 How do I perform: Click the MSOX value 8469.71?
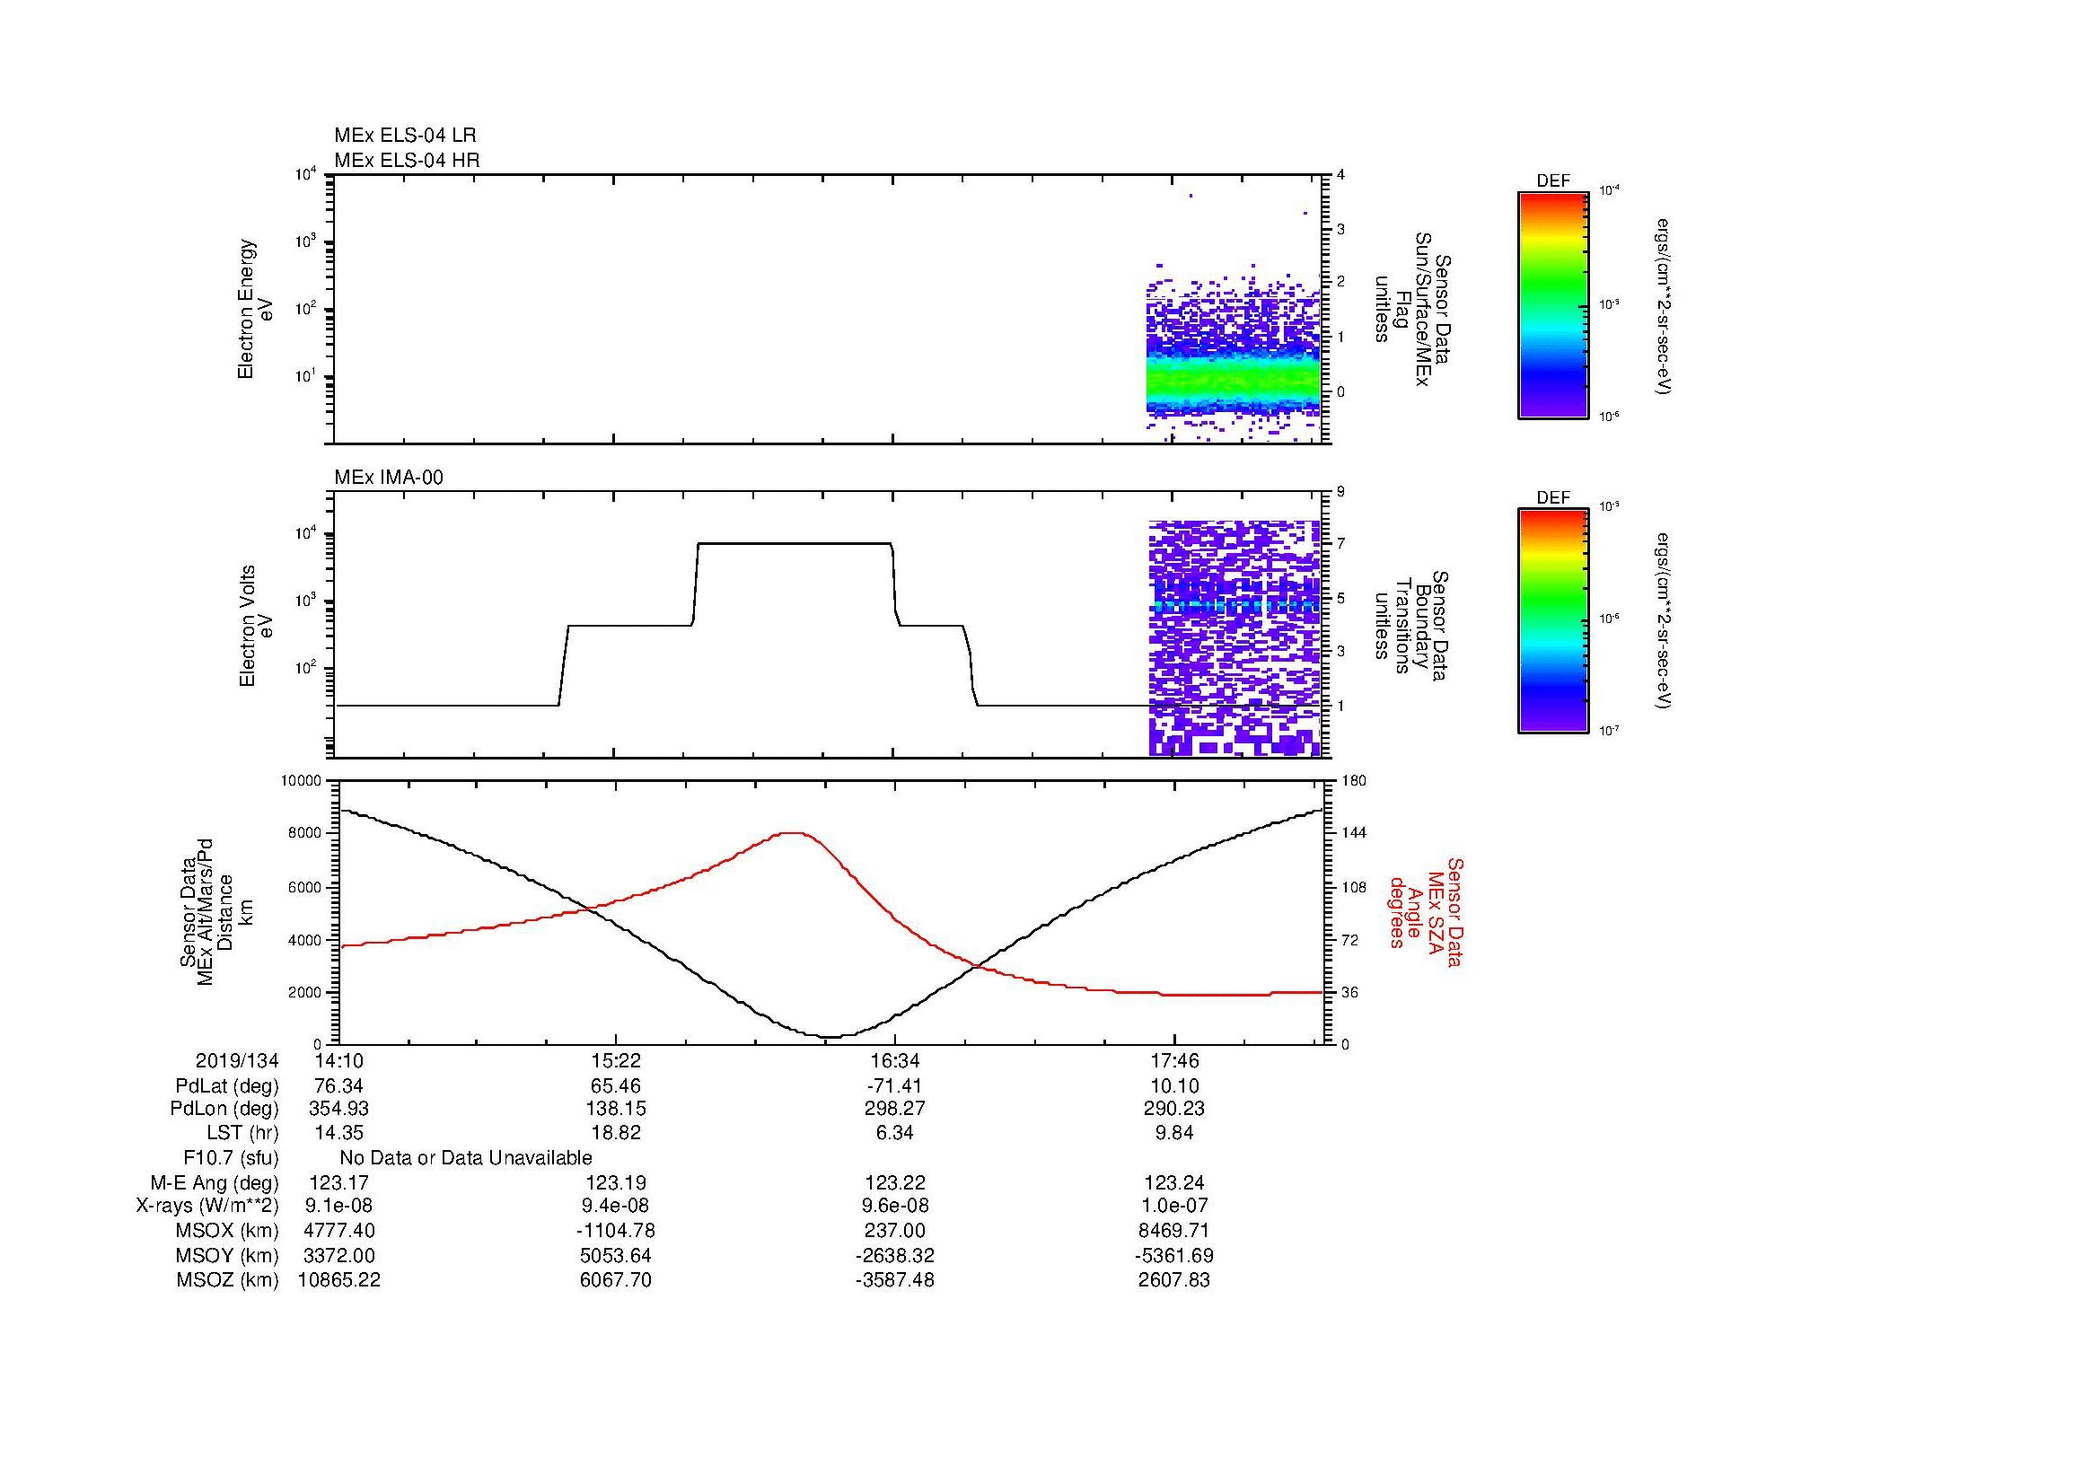click(1173, 1231)
